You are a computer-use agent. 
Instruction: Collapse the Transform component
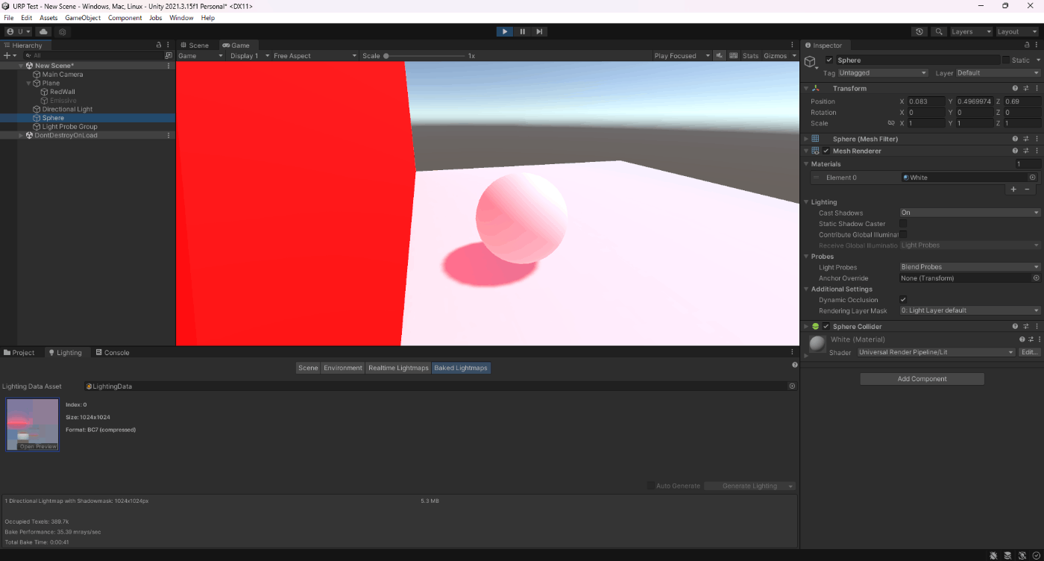point(805,89)
